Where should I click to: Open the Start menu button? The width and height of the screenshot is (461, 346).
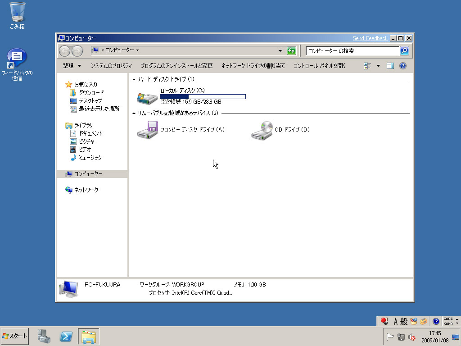coord(15,336)
